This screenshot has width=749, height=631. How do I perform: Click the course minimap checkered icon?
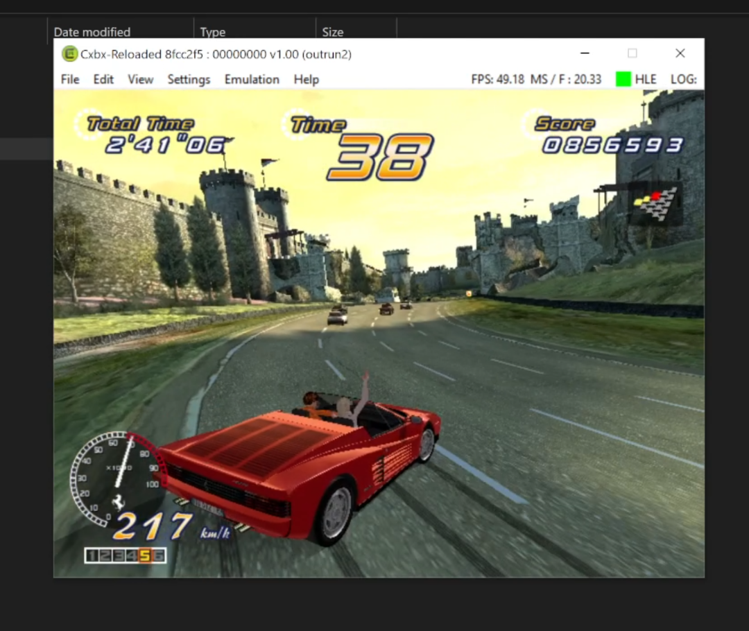click(x=655, y=204)
